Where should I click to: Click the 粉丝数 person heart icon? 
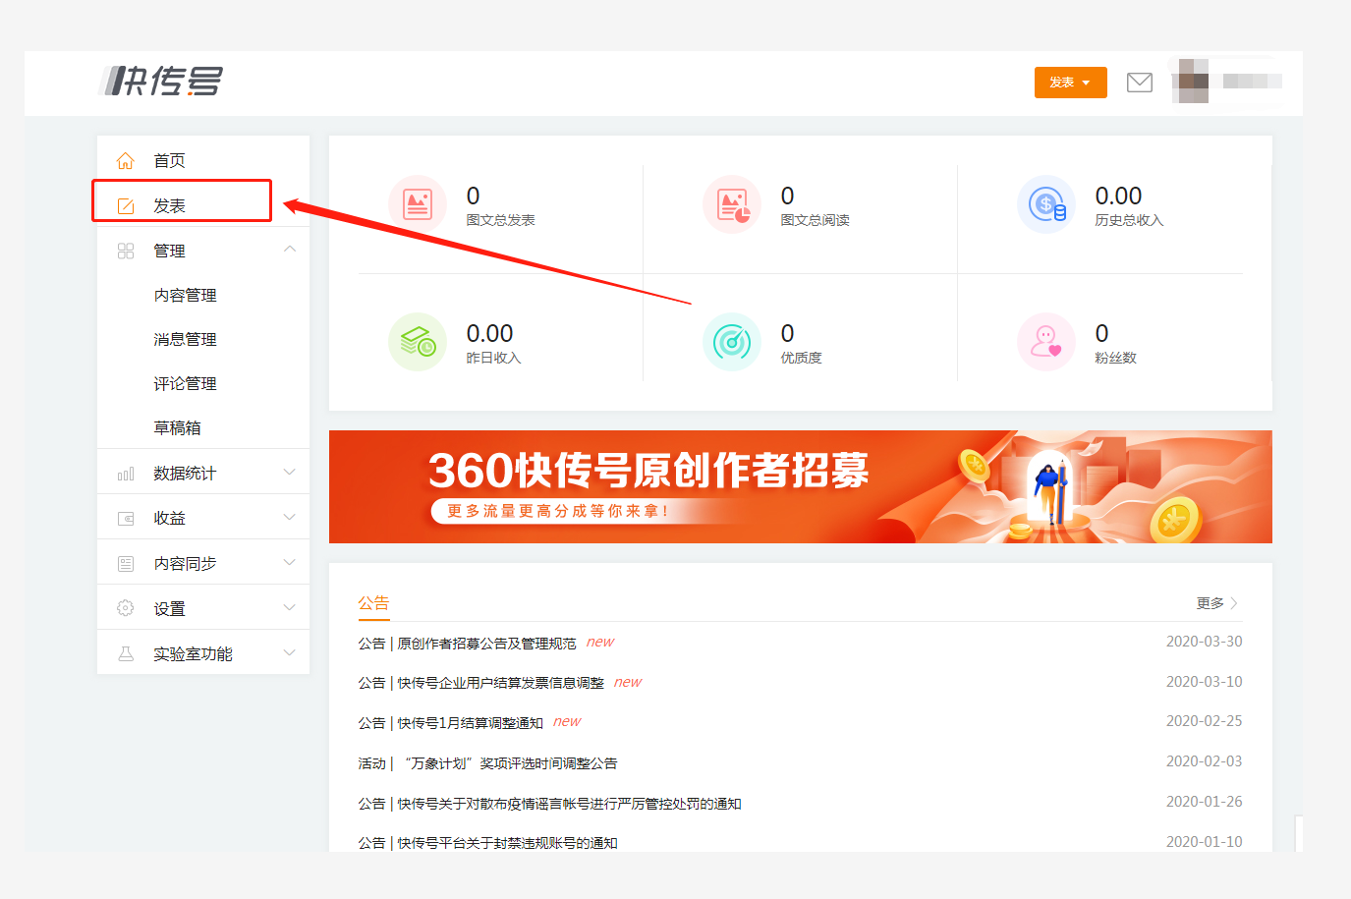1046,342
